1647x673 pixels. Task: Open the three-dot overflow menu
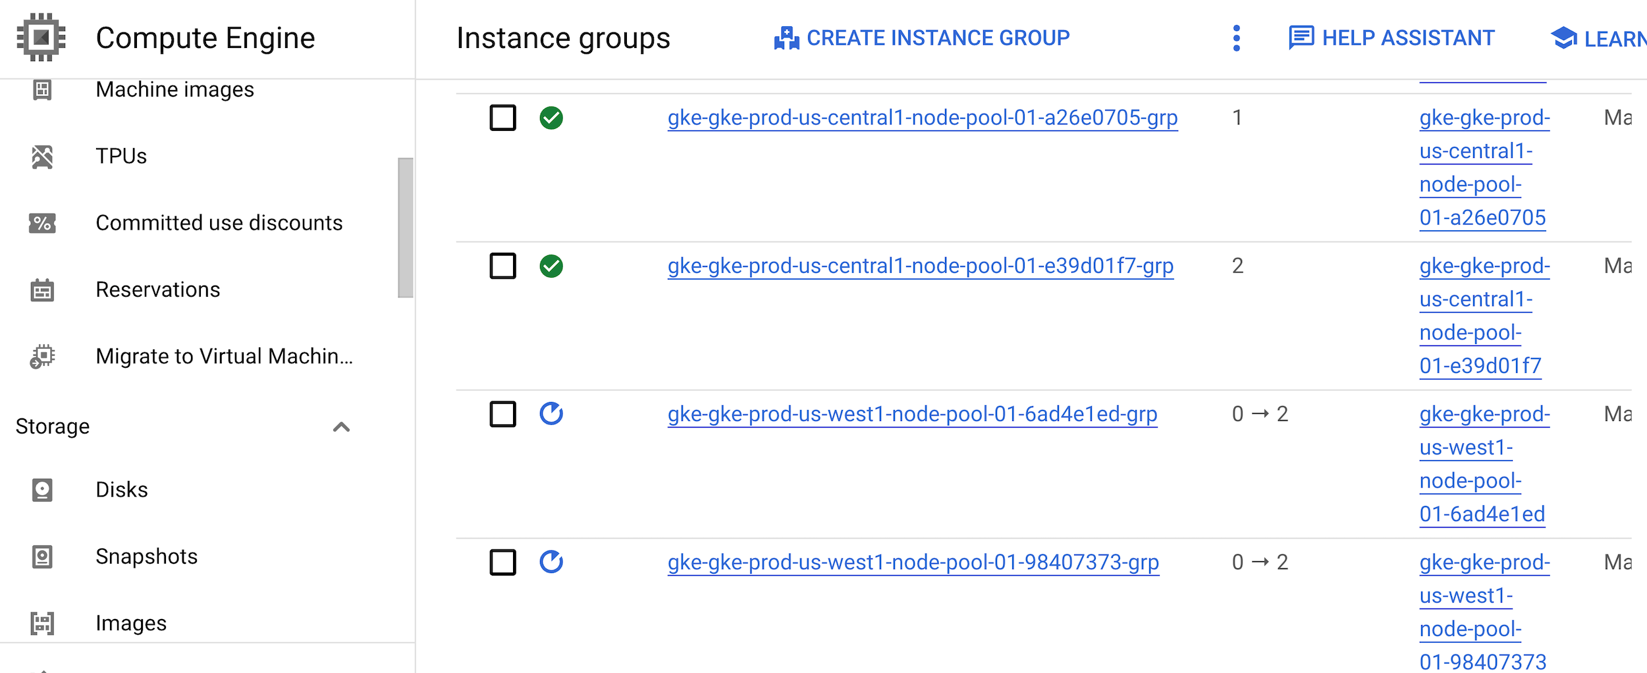pyautogui.click(x=1236, y=37)
